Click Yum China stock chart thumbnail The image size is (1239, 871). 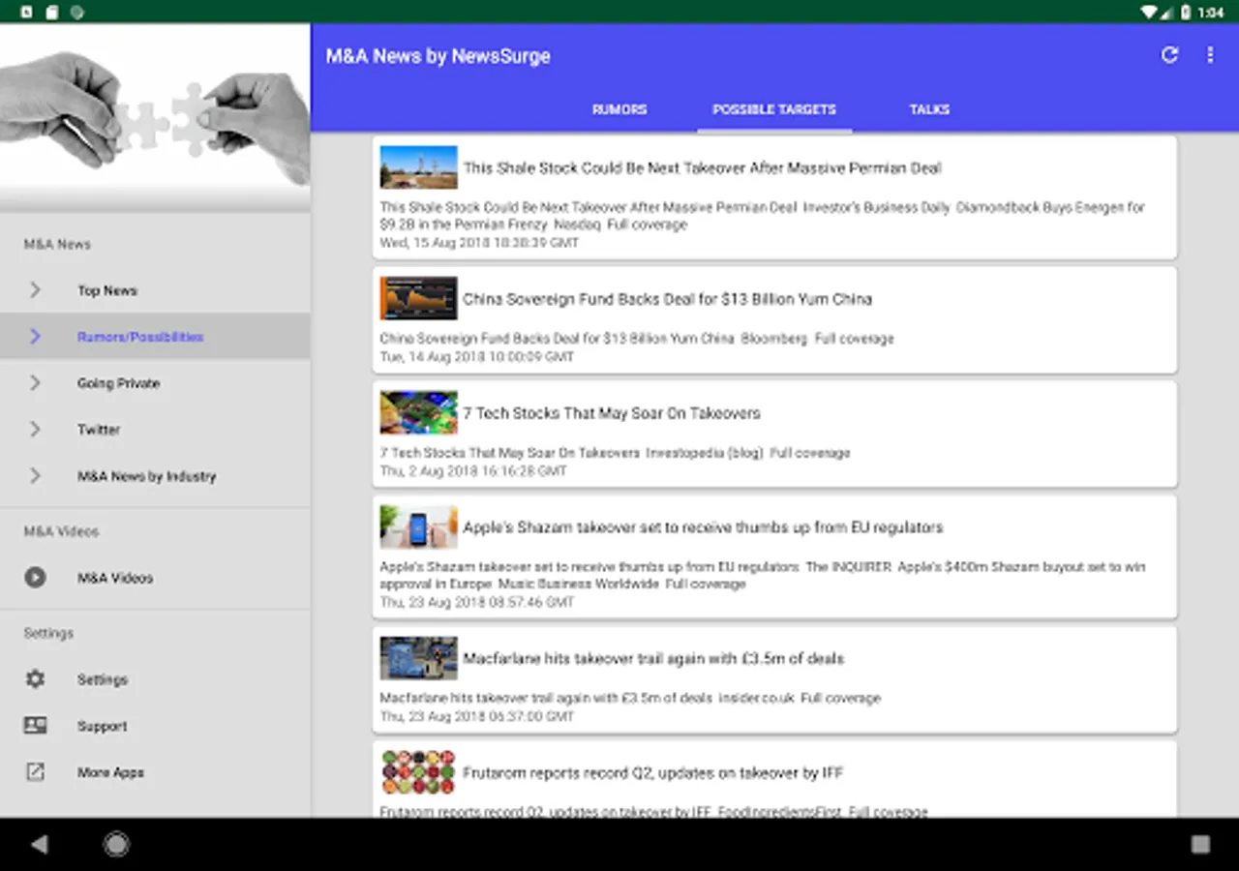(418, 298)
